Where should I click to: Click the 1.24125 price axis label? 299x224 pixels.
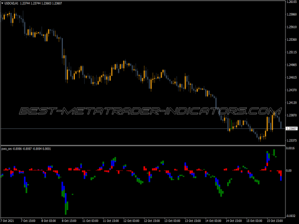click(292, 103)
